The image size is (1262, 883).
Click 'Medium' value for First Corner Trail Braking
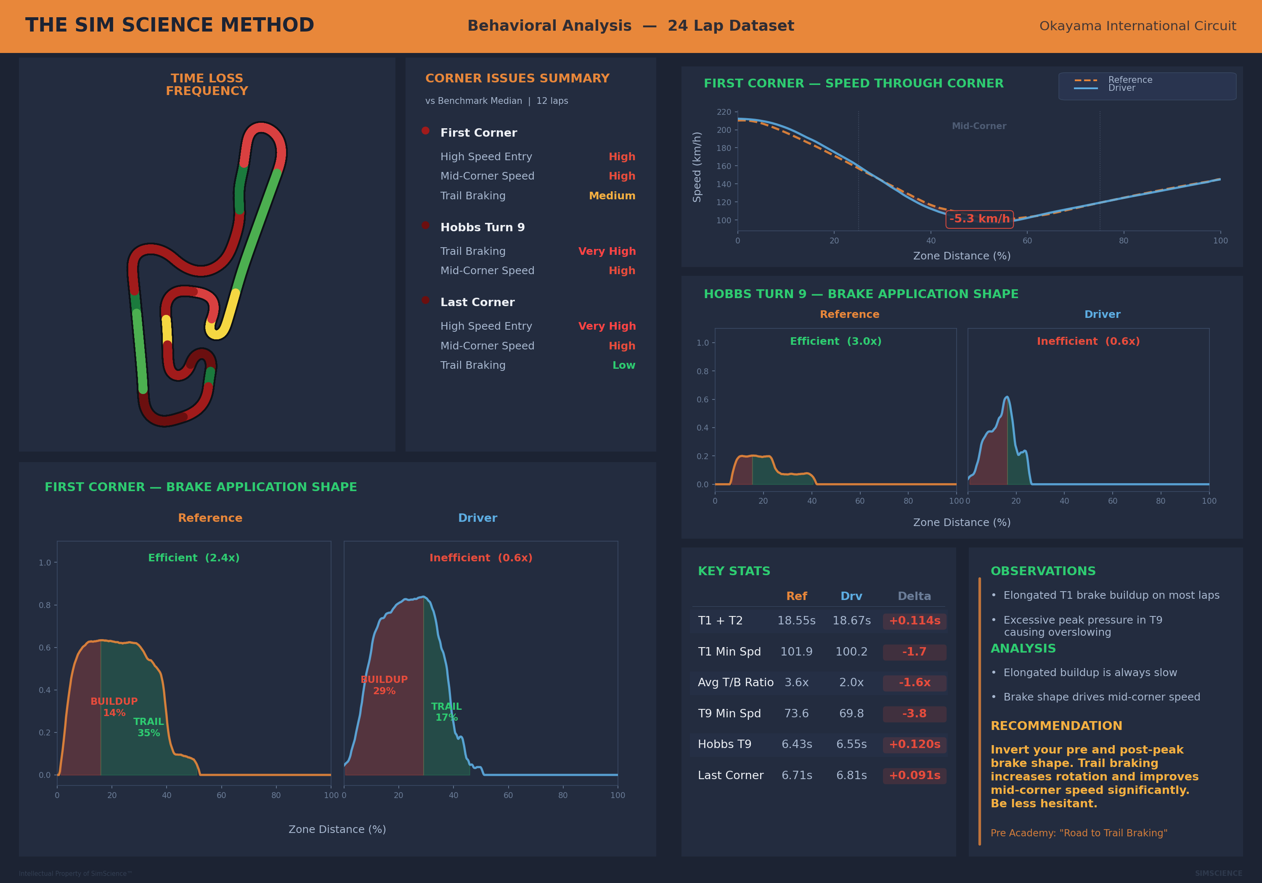click(x=612, y=196)
